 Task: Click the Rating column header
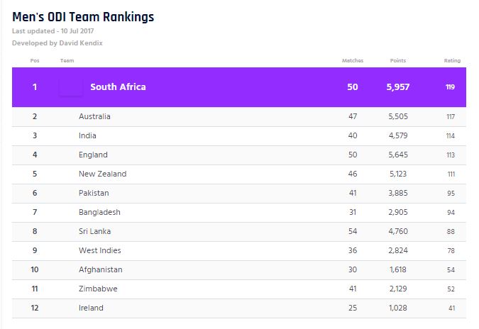[x=451, y=60]
